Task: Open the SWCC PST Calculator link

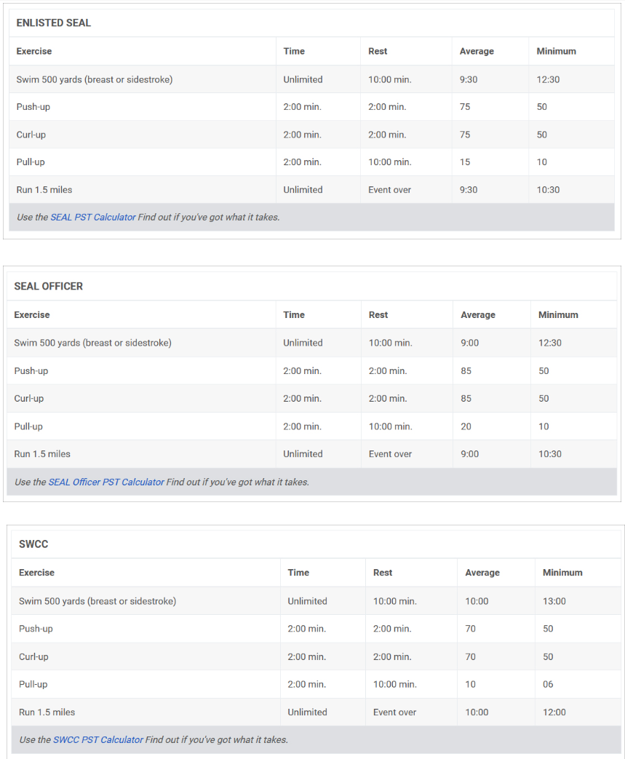Action: click(98, 739)
